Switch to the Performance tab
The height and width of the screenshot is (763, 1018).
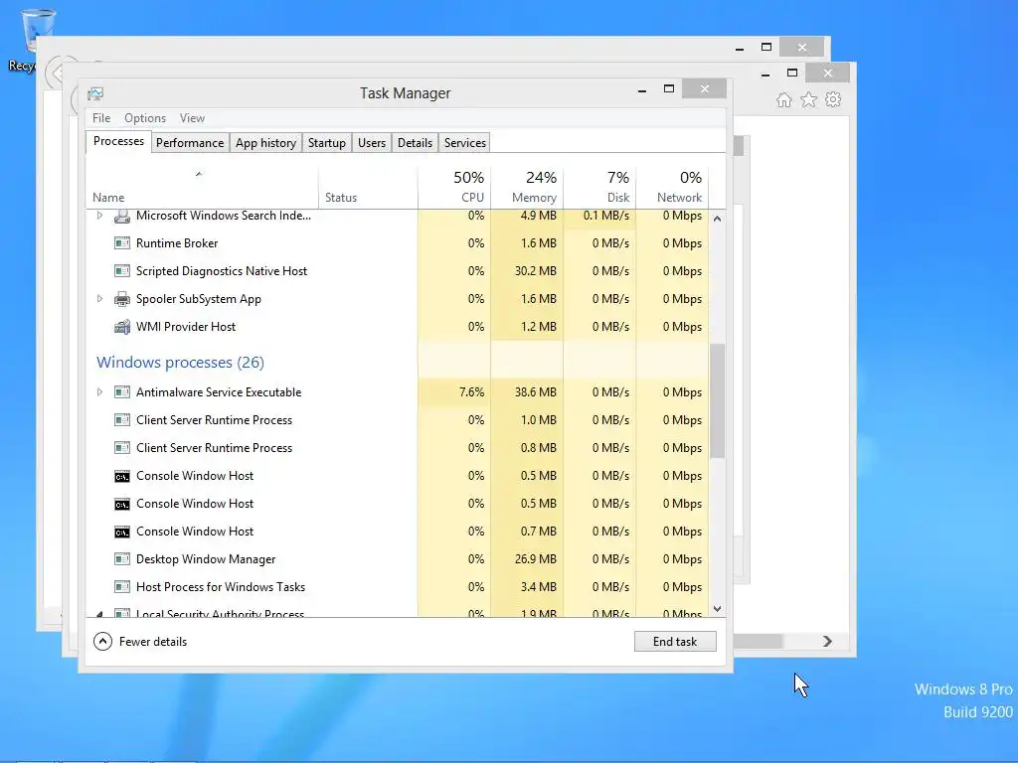(190, 143)
